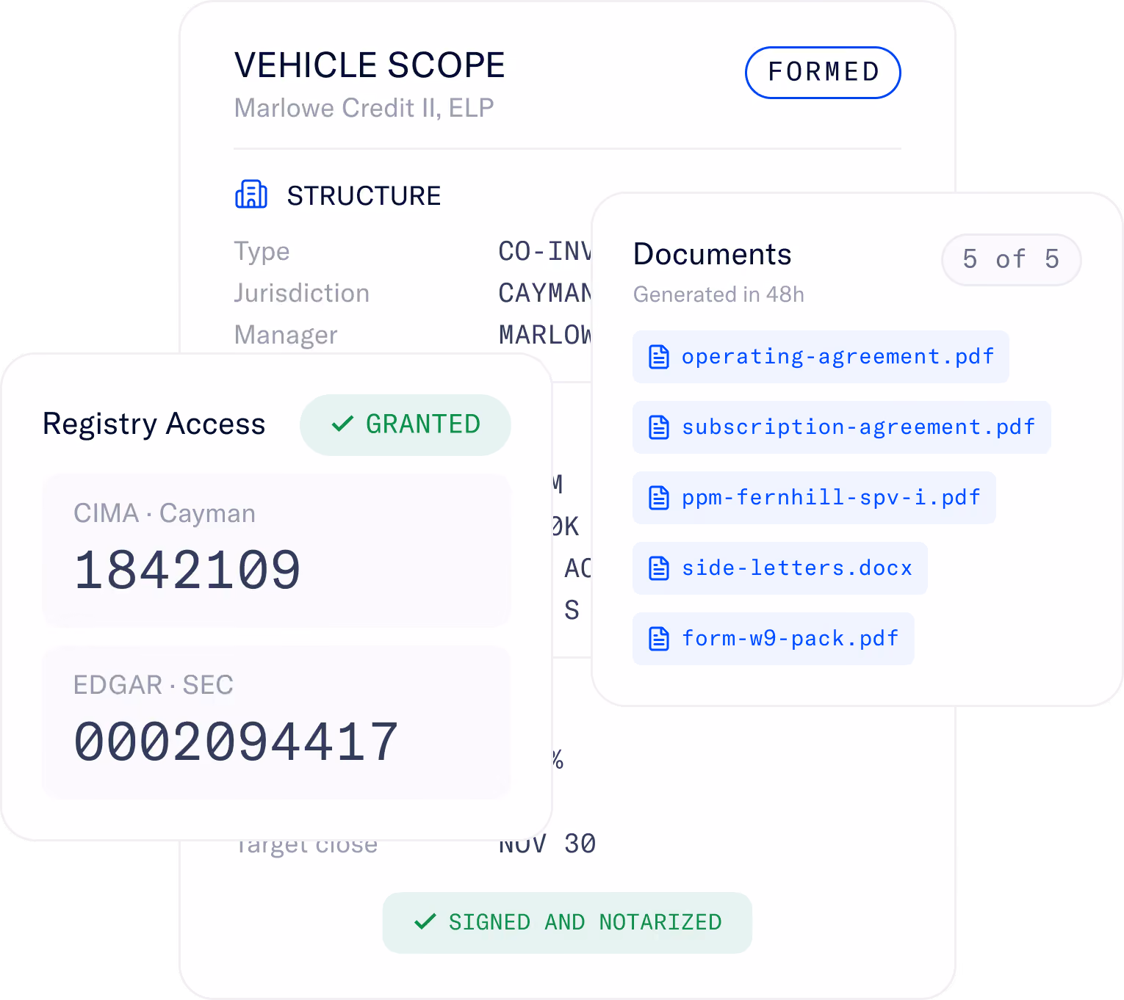Viewport: 1124px width, 1000px height.
Task: Click the CIMA · Cayman label
Action: click(165, 513)
